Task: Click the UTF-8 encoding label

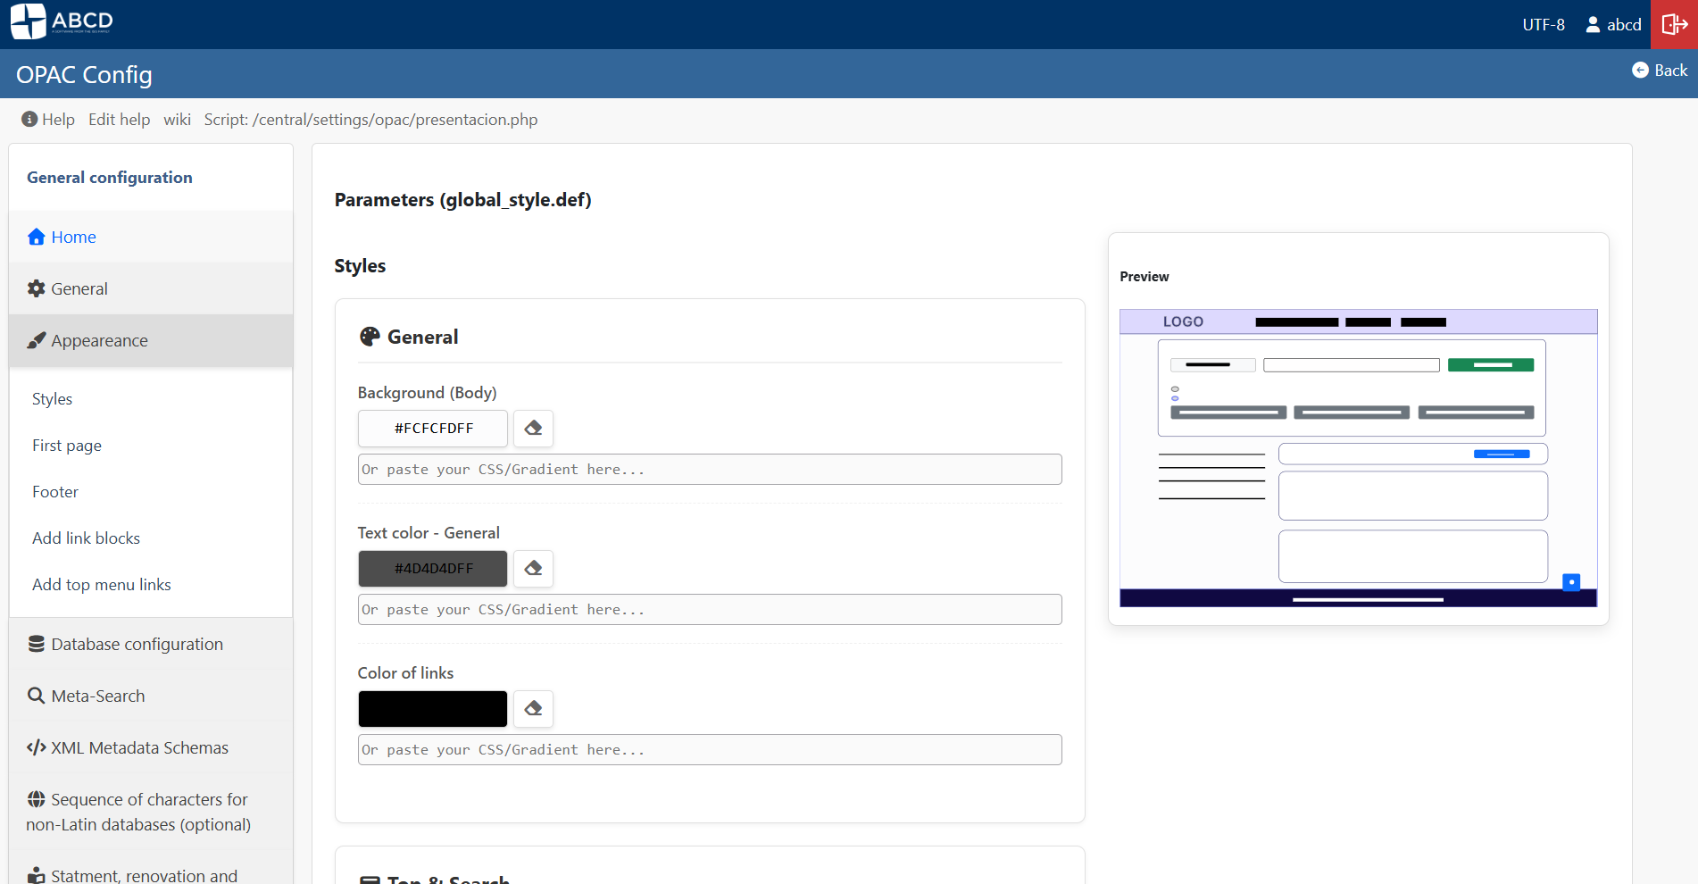Action: pyautogui.click(x=1544, y=25)
